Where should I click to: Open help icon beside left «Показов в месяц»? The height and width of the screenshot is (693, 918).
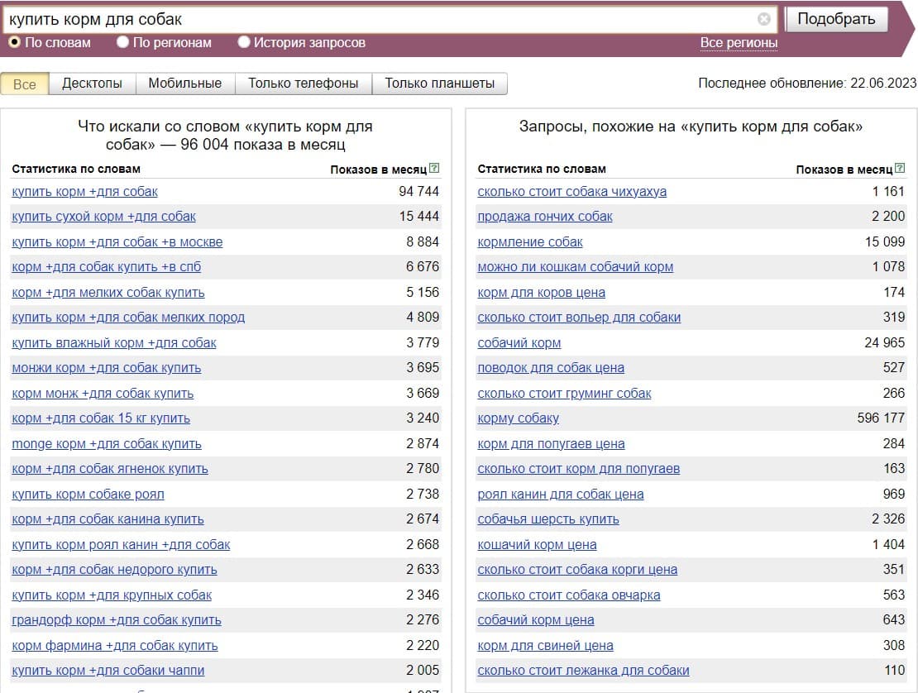coord(434,169)
